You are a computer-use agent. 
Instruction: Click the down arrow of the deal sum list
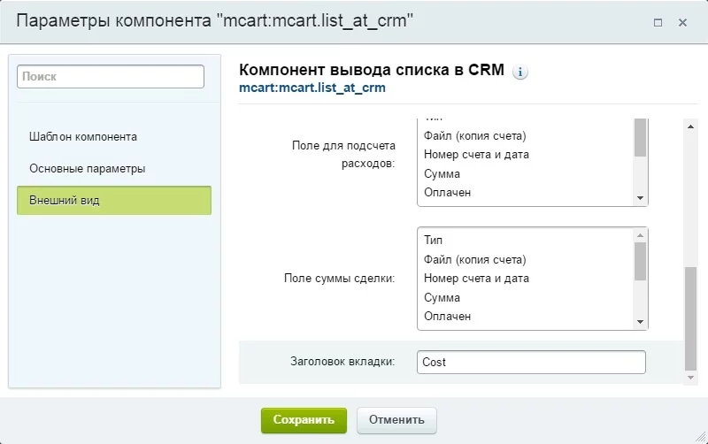(640, 323)
